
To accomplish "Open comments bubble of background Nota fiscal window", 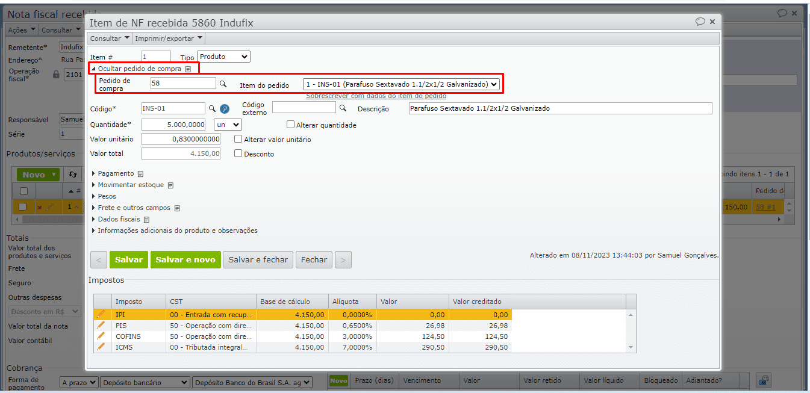I will [782, 13].
